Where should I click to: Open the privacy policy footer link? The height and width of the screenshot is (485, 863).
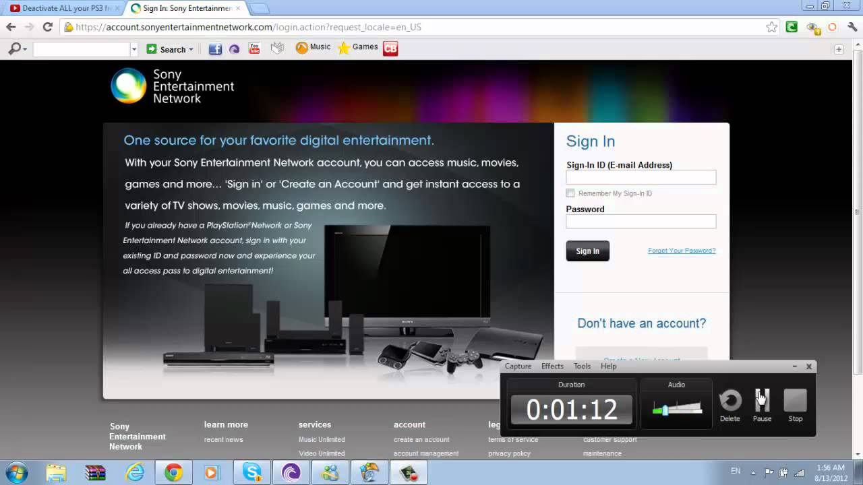509,453
